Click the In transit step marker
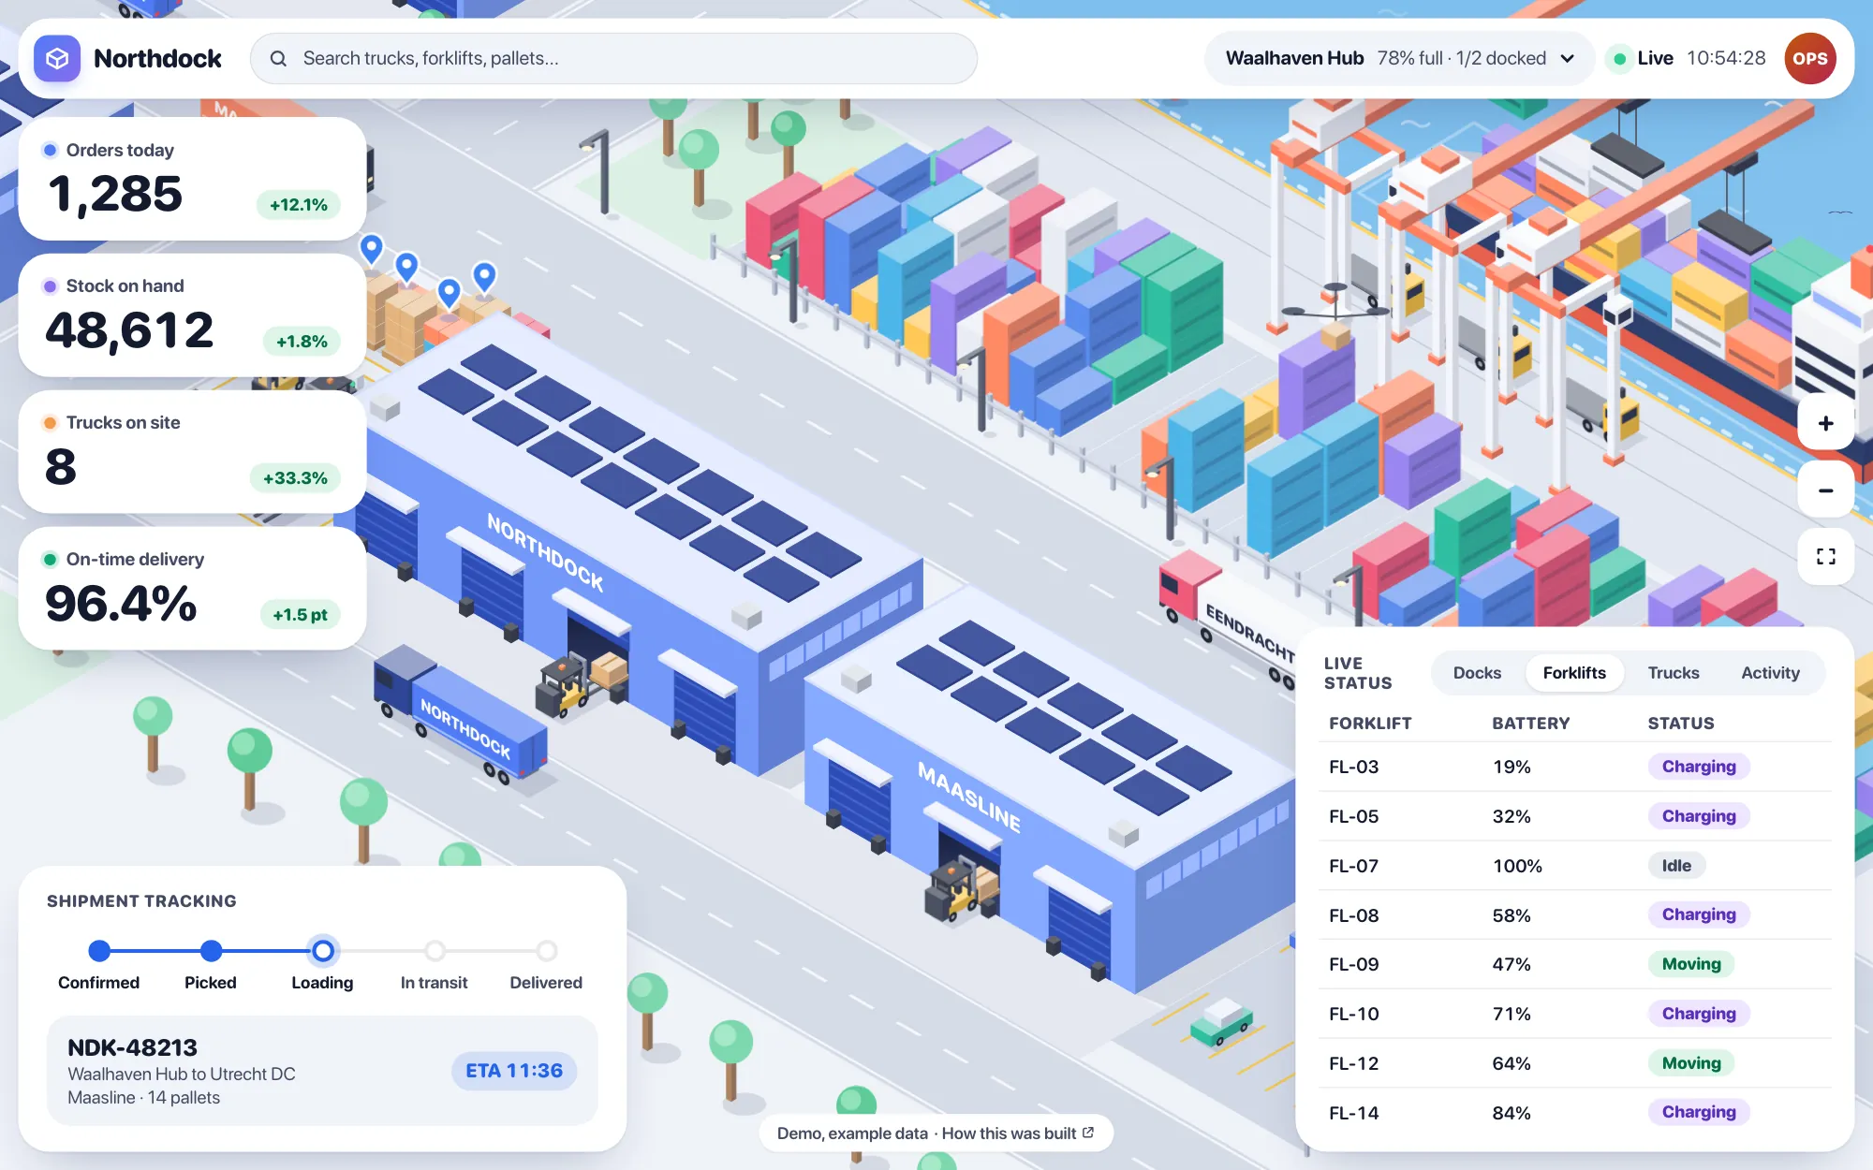The image size is (1873, 1170). pos(435,951)
